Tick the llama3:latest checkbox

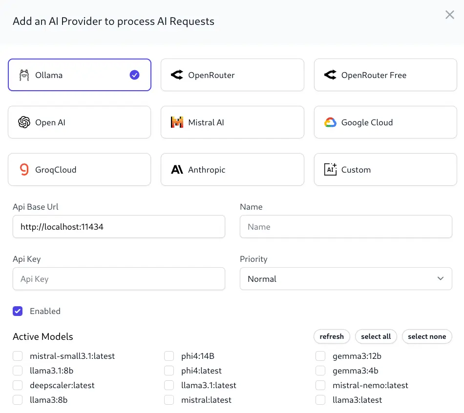point(320,400)
